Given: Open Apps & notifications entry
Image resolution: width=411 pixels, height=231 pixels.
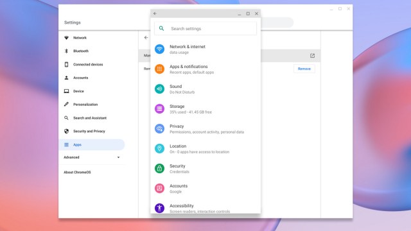Looking at the screenshot, I should 205,69.
